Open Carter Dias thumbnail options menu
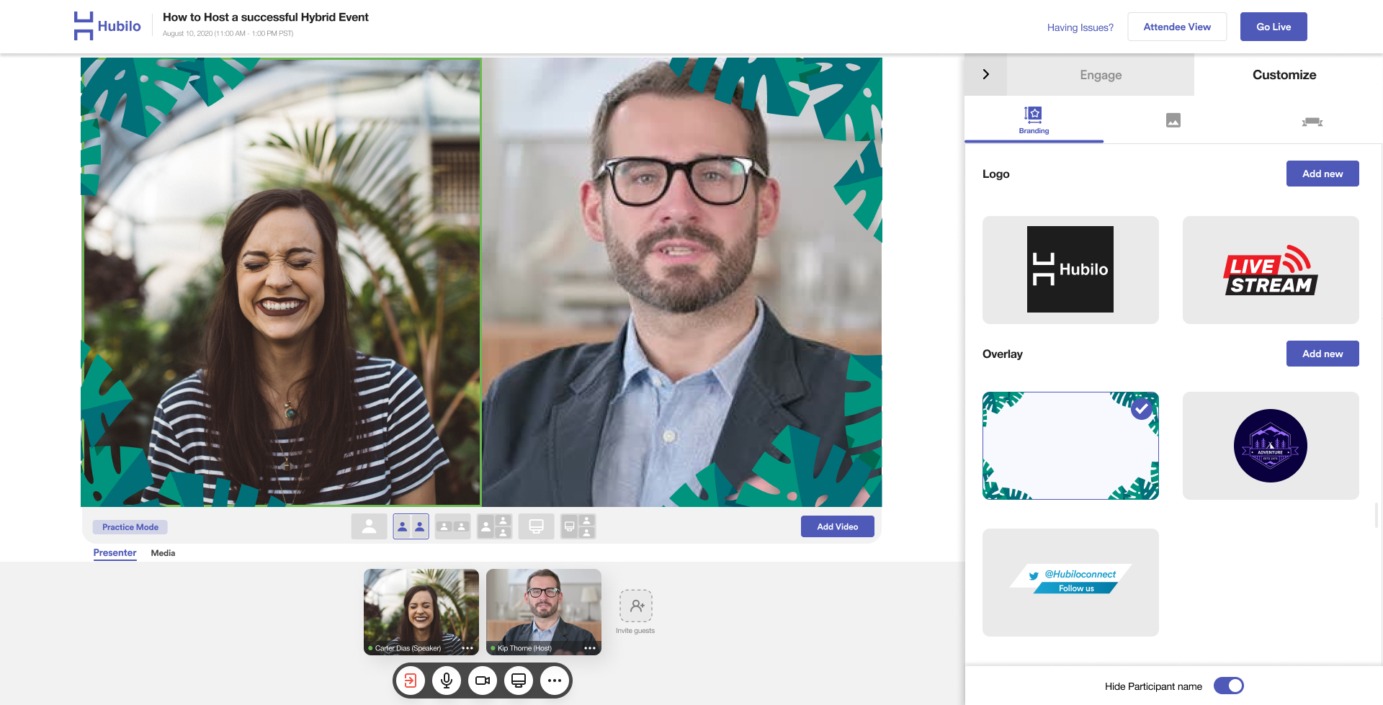The image size is (1383, 705). [x=467, y=648]
